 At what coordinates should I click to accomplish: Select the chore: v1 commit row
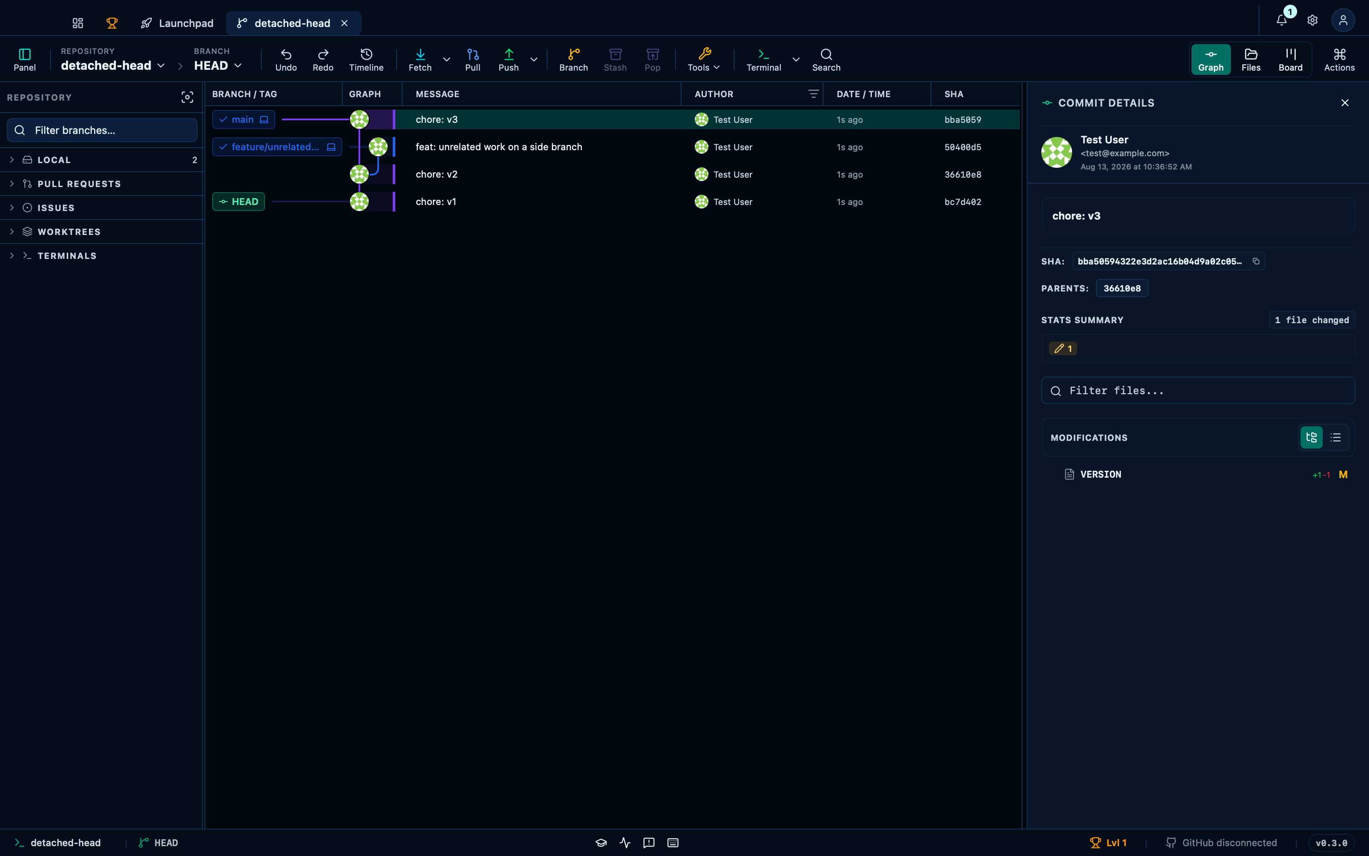coord(613,202)
